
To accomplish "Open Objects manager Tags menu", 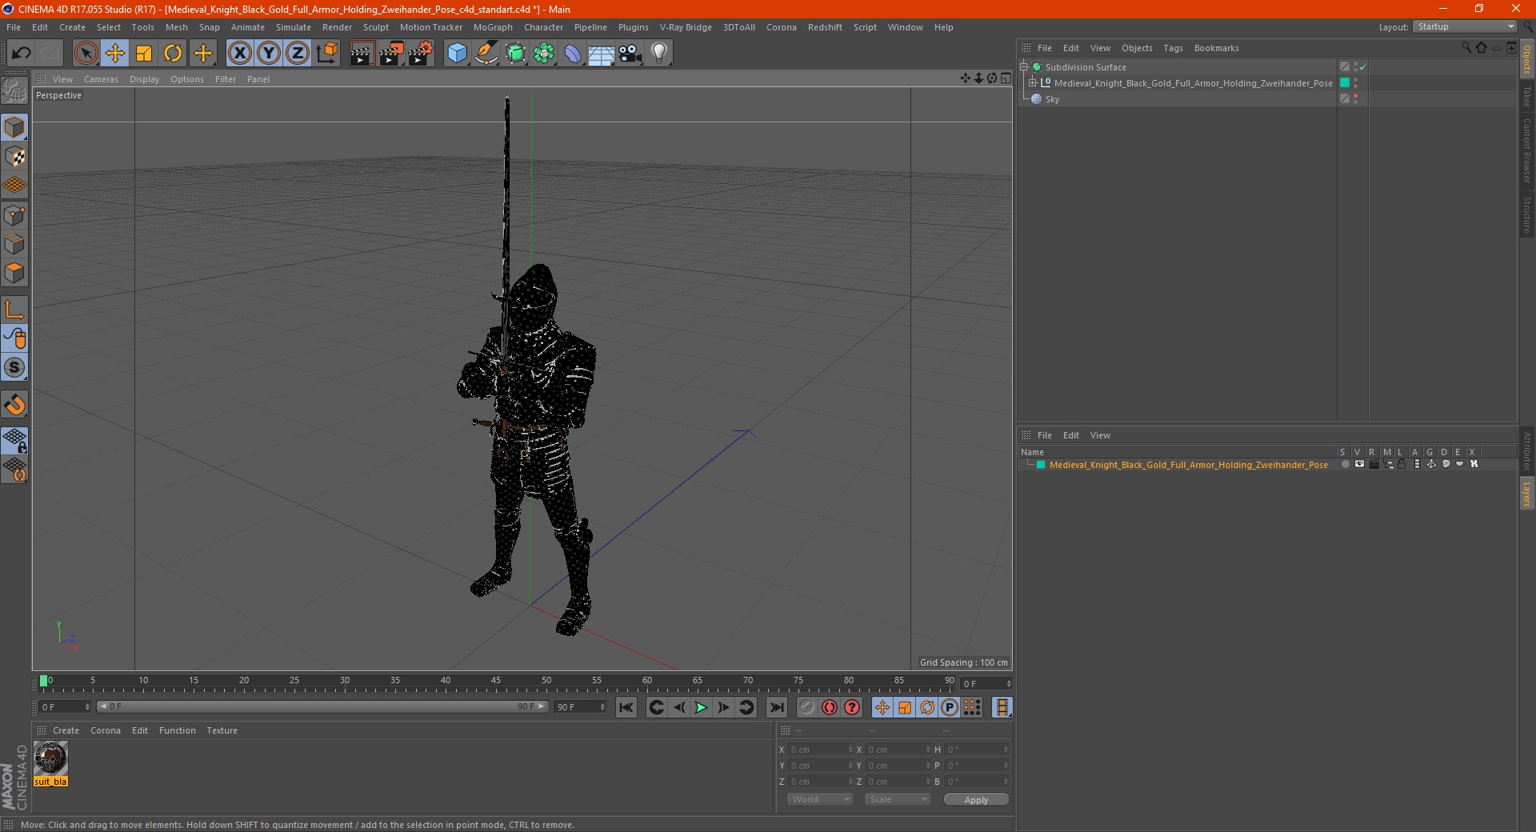I will click(x=1173, y=48).
